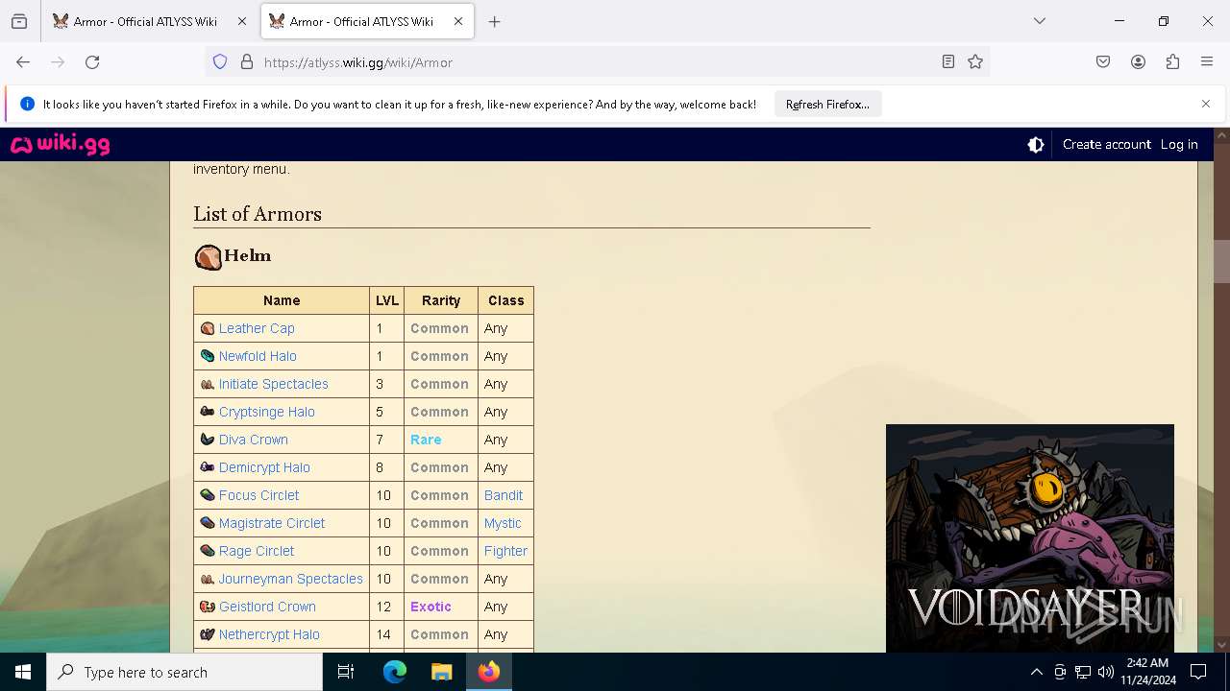Click the Log in link
This screenshot has height=691, width=1230.
(x=1179, y=145)
